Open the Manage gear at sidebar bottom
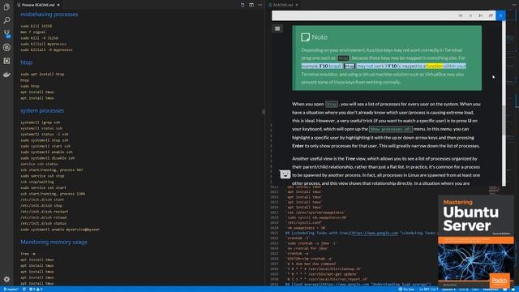This screenshot has height=292, width=519. coord(6,279)
